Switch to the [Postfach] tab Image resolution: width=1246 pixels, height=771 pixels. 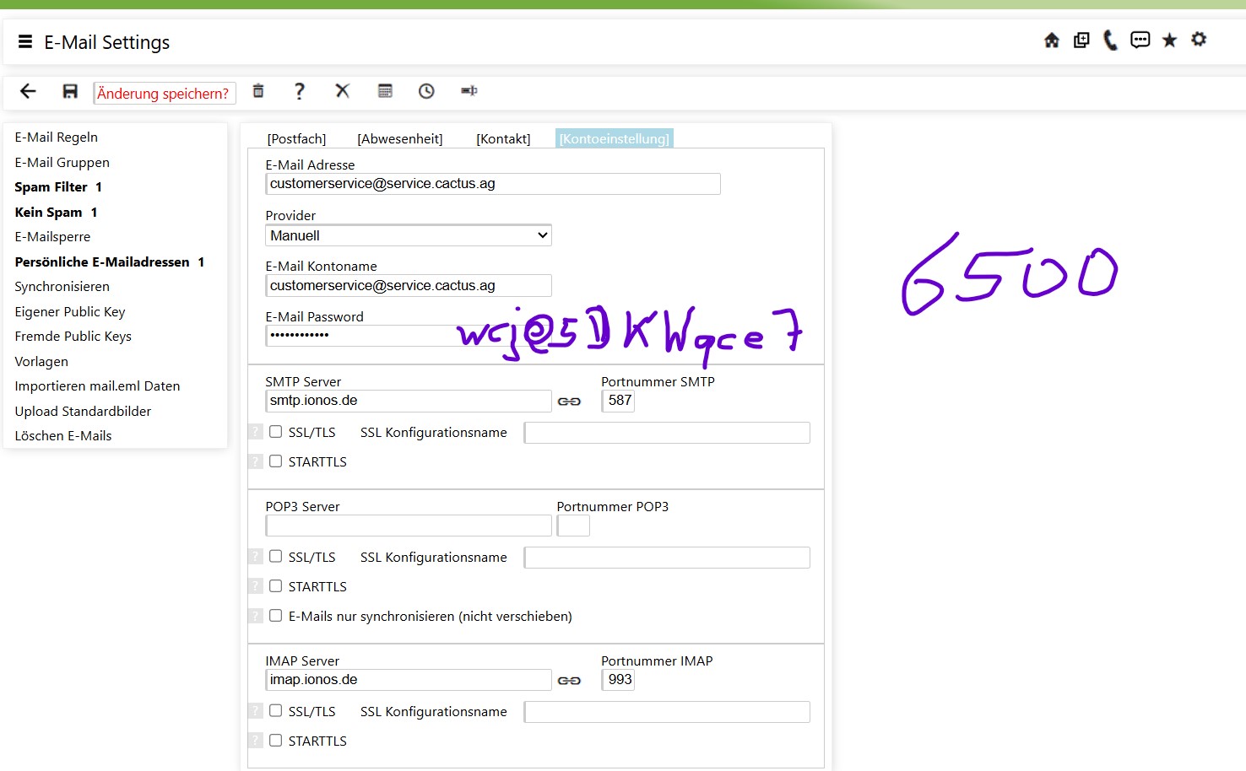(x=296, y=139)
